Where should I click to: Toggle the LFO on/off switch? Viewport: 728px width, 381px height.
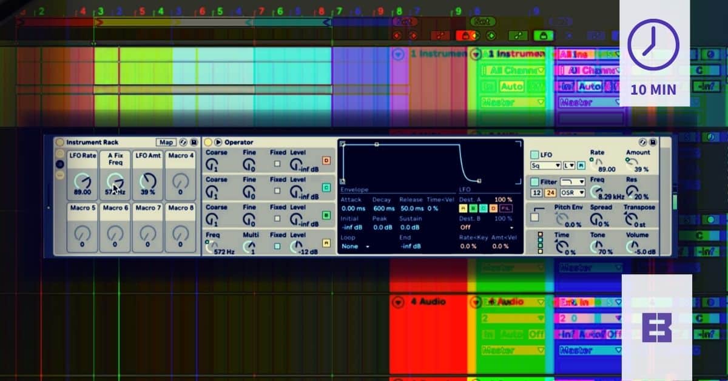pyautogui.click(x=535, y=155)
